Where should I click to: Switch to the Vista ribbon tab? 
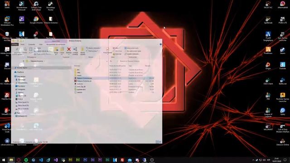(x=41, y=44)
